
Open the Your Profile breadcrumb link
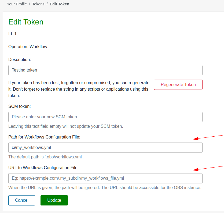coord(17,4)
